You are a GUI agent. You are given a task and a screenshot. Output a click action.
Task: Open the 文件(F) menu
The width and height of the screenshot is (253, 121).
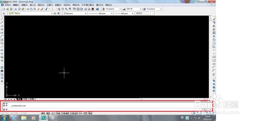pos(8,5)
